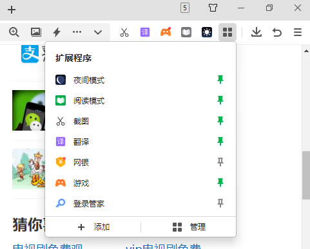Viewport: 310px width, 249px height.
Task: Click the tab count icon showing 5
Action: pos(185,8)
